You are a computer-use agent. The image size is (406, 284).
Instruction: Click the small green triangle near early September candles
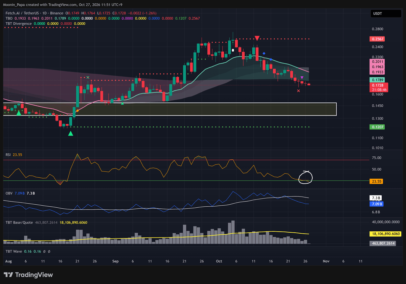click(x=122, y=103)
